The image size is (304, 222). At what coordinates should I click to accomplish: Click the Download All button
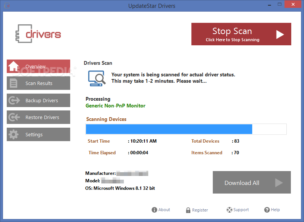pos(252,182)
